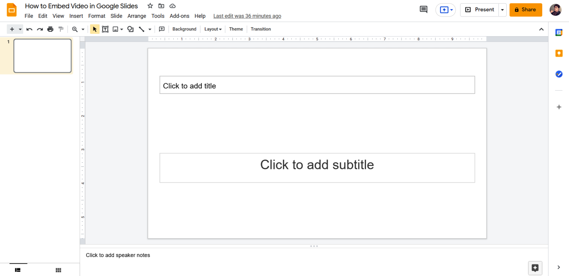Open the insert image dropdown arrow
The width and height of the screenshot is (569, 276).
122,29
